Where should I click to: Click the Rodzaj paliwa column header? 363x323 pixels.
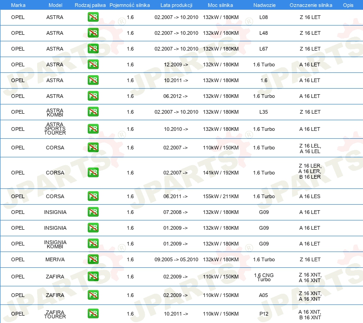(x=90, y=5)
